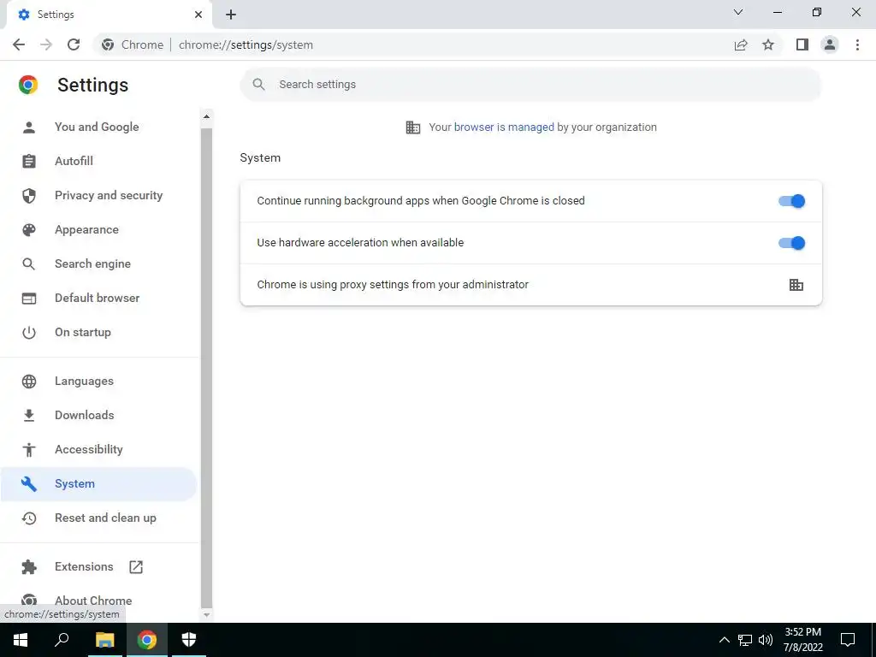876x657 pixels.
Task: Open Windows taskbar search
Action: tap(62, 640)
